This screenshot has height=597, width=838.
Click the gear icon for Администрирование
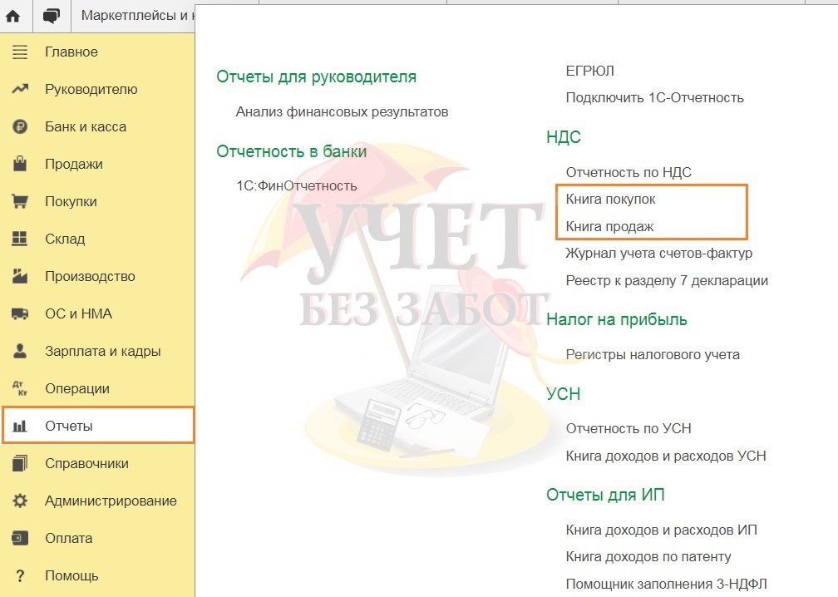[x=20, y=501]
